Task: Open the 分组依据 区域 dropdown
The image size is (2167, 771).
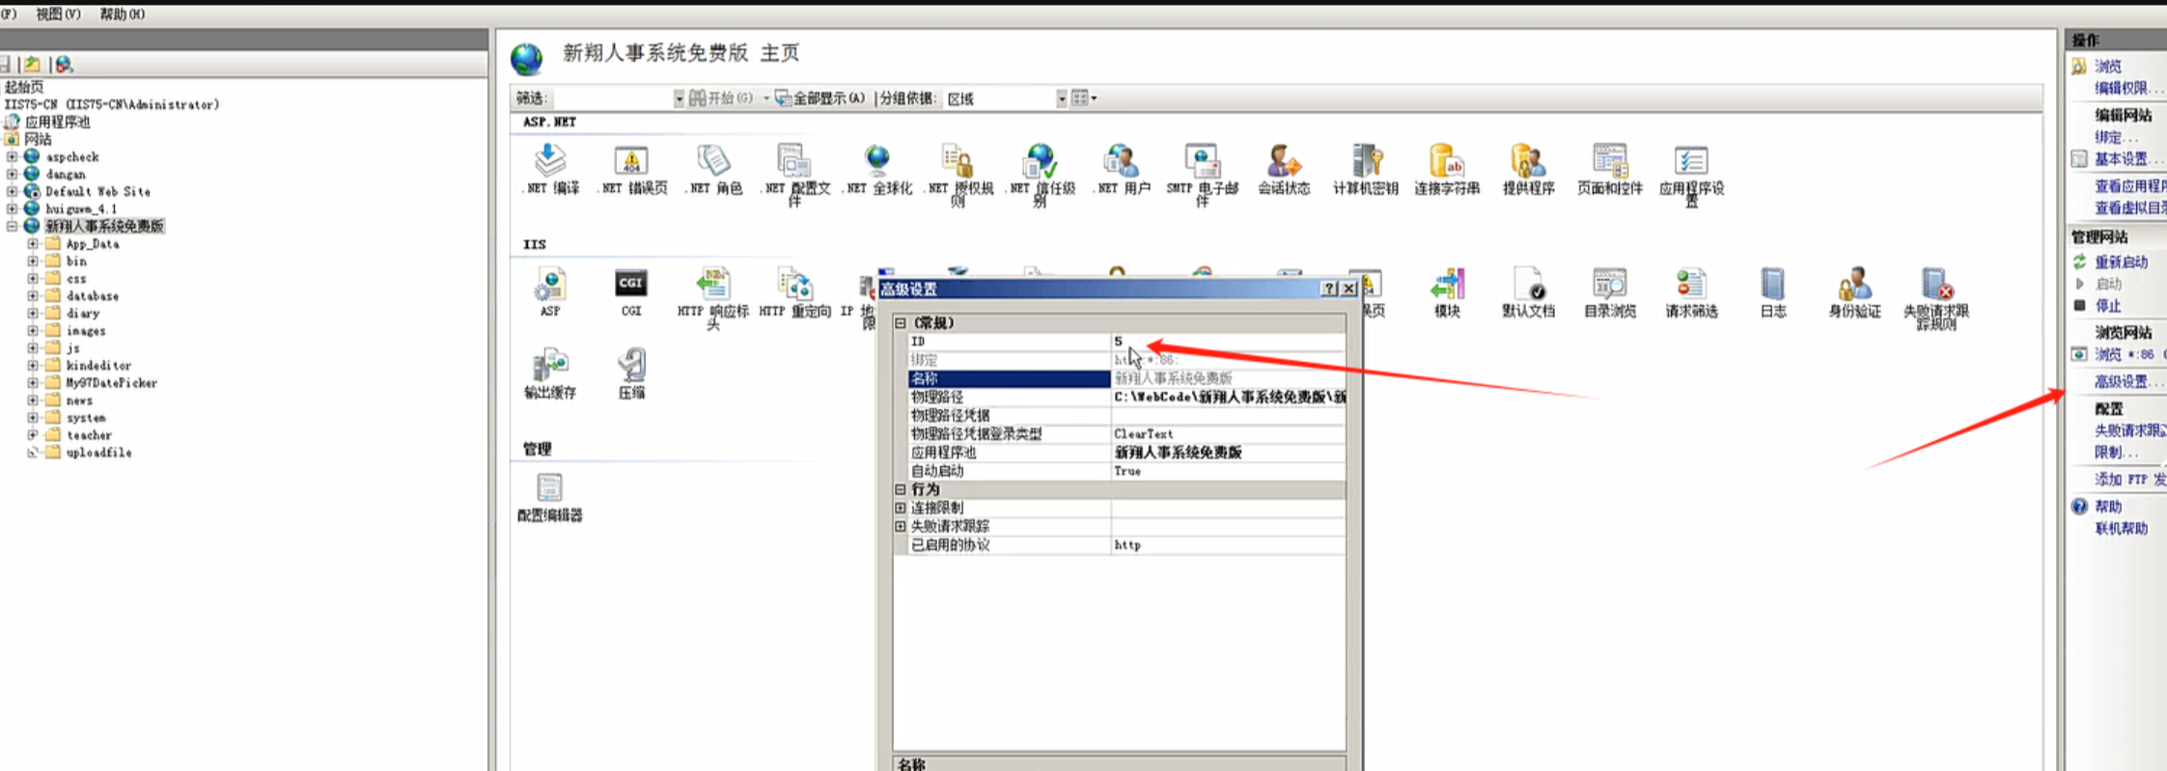Action: 1061,98
